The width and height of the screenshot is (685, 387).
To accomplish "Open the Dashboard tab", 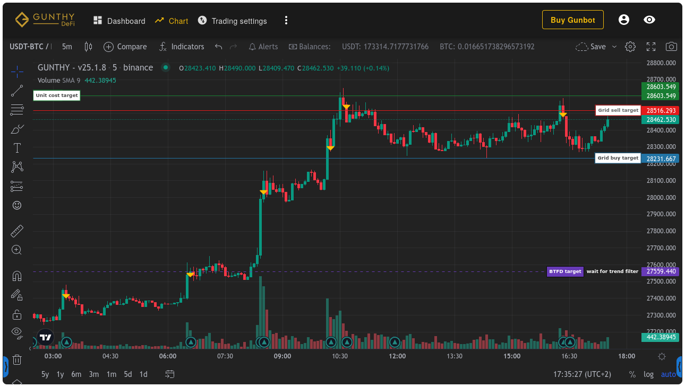I will coord(119,21).
